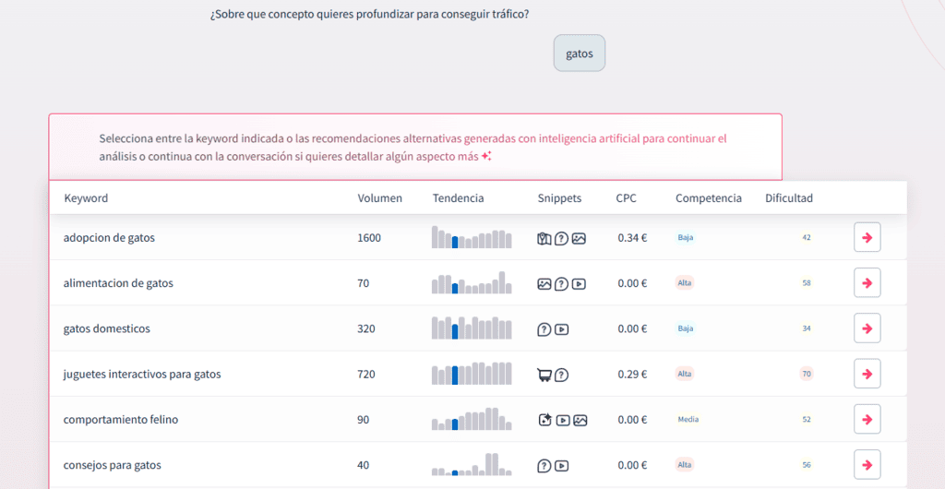The width and height of the screenshot is (945, 489).
Task: Click trend chart for adopcion de gatos
Action: point(472,237)
